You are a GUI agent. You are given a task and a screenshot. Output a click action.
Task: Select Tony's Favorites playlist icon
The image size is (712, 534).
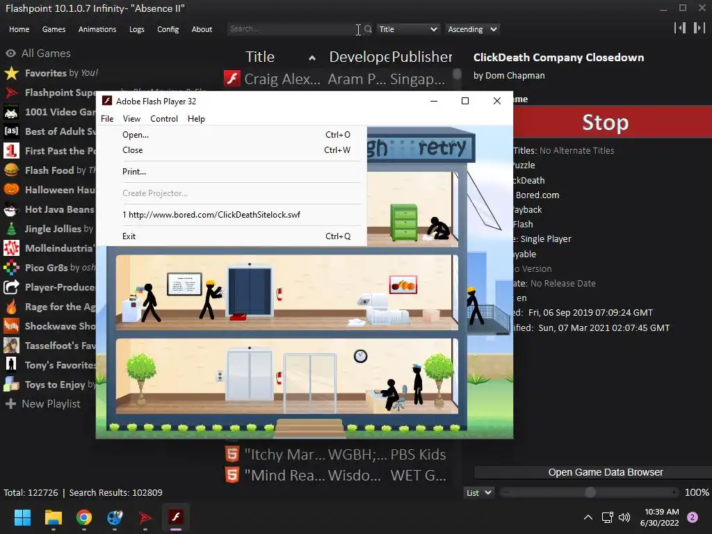[x=11, y=365]
